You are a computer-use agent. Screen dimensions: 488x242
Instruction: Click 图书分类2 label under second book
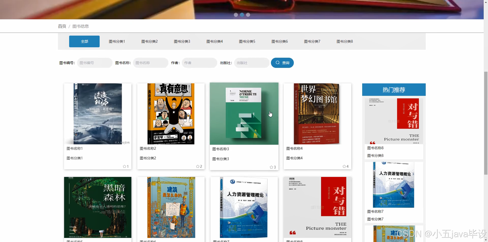click(x=148, y=158)
